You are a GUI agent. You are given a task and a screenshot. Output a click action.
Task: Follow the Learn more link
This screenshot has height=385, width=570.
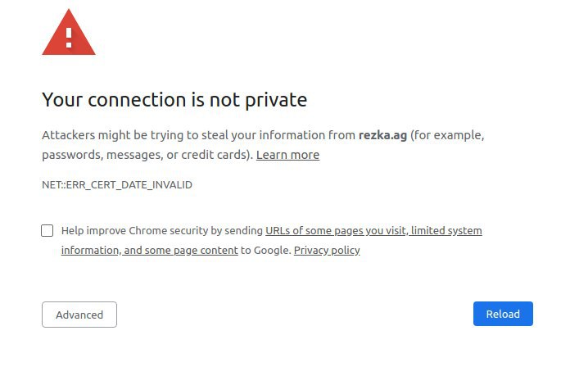click(287, 155)
